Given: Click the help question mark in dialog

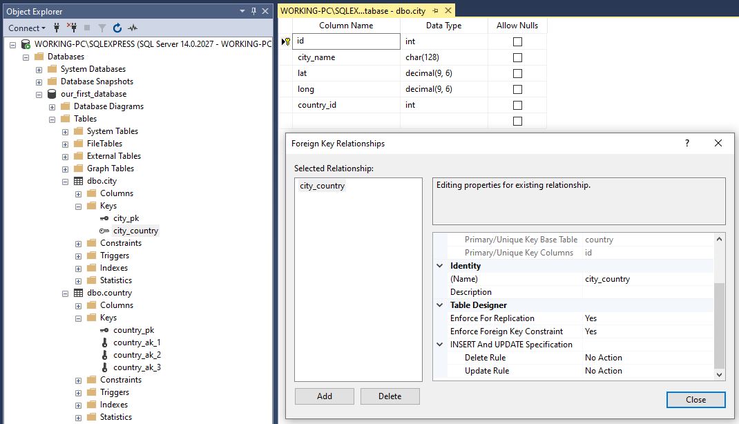Looking at the screenshot, I should tap(687, 143).
